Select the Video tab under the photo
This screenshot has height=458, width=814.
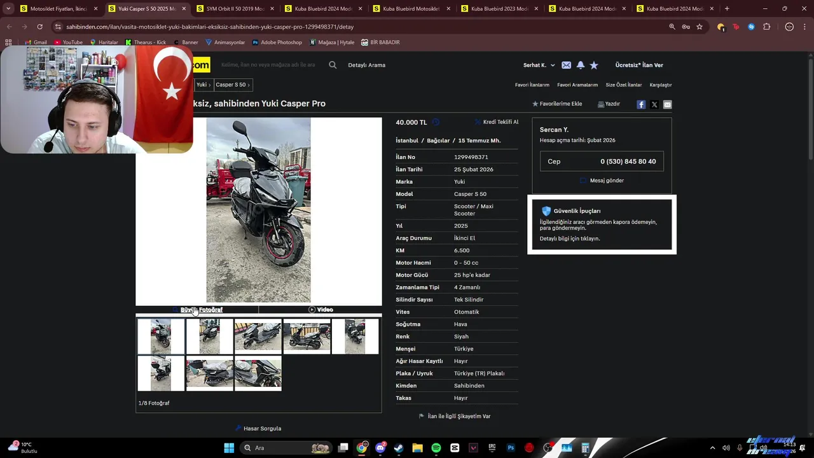pos(321,310)
